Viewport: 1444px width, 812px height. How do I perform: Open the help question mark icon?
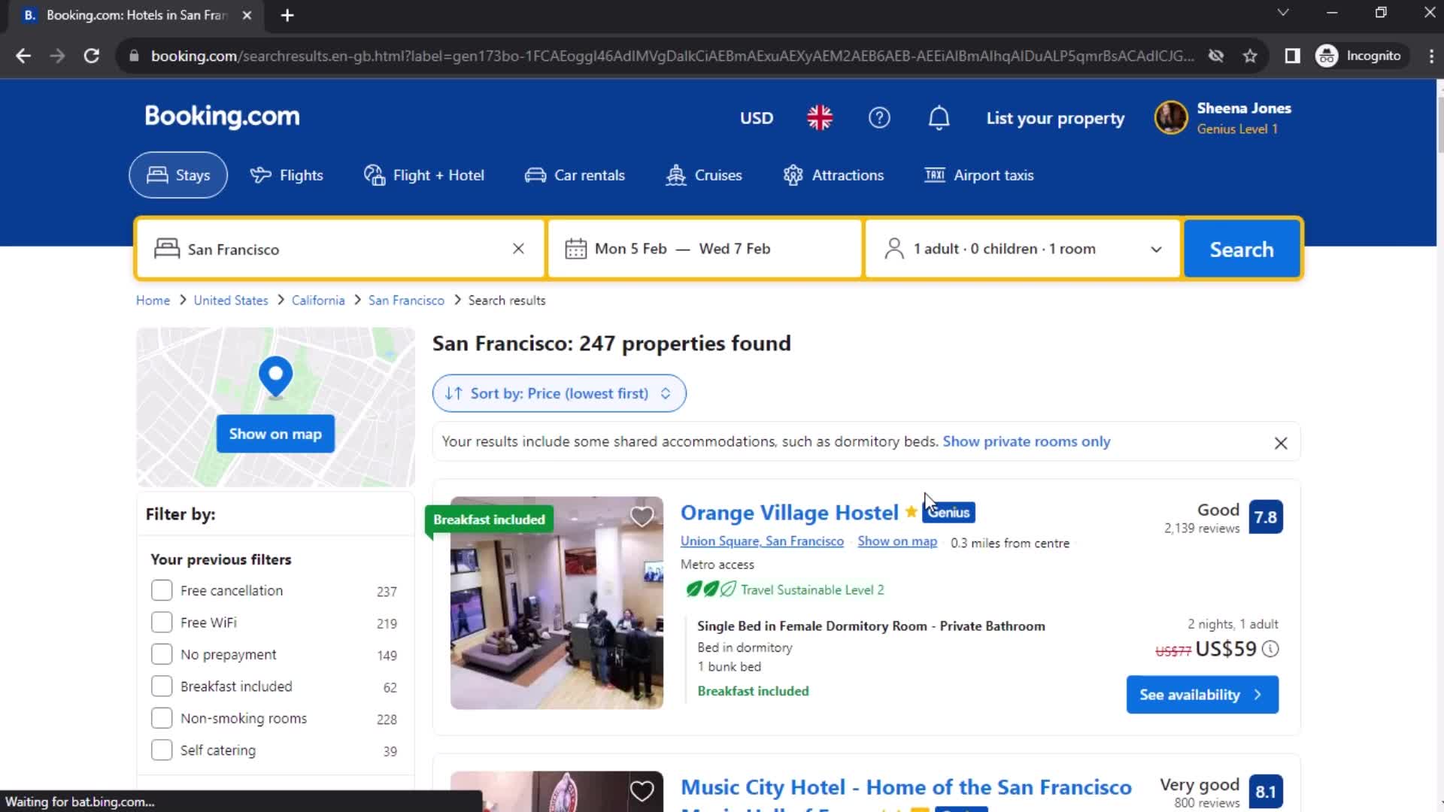(x=879, y=117)
